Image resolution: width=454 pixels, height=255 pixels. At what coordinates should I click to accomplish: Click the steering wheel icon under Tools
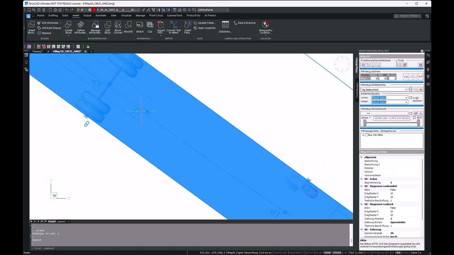pos(400,65)
